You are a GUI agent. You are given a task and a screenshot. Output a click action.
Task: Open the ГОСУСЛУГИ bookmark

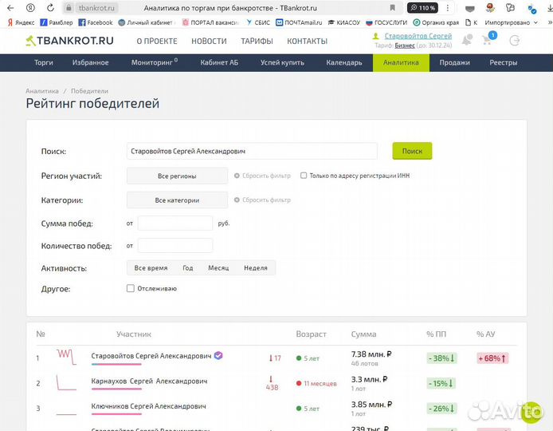(386, 22)
